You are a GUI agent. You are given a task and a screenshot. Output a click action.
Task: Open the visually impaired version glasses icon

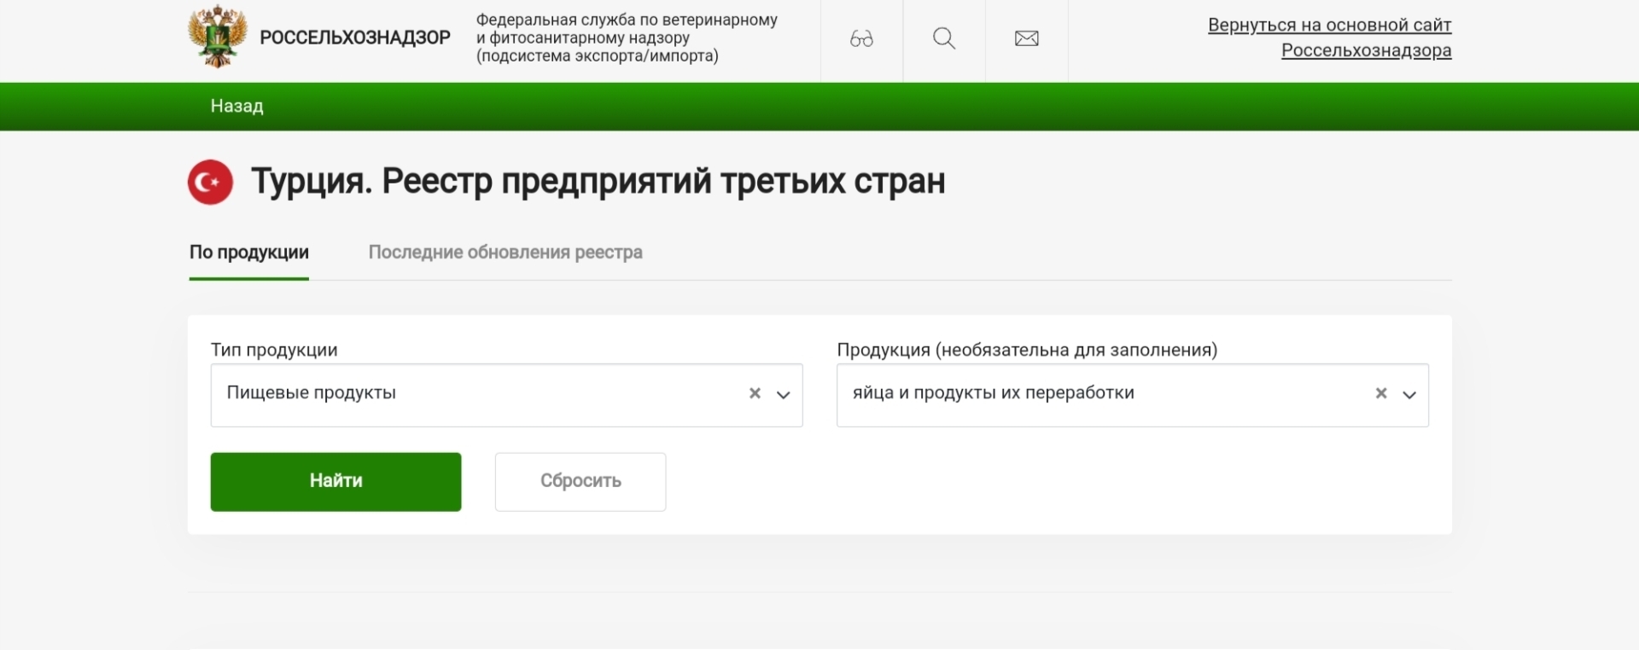coord(861,38)
